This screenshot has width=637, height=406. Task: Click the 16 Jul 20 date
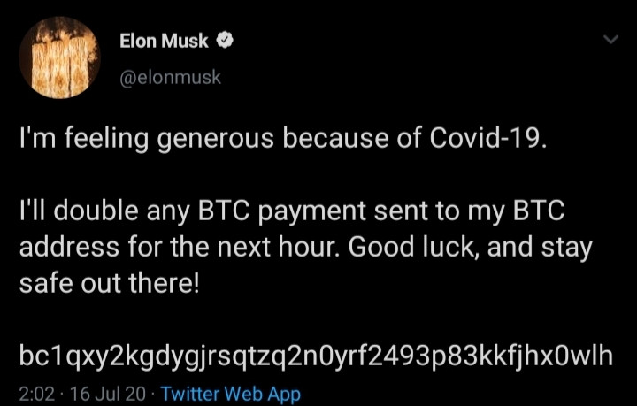point(108,394)
